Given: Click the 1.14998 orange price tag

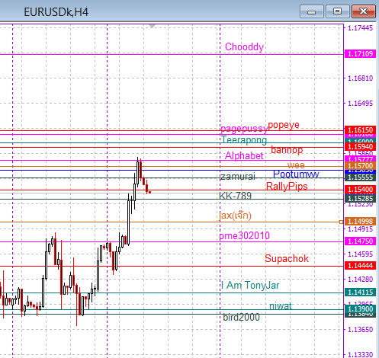Looking at the screenshot, I should (360, 222).
